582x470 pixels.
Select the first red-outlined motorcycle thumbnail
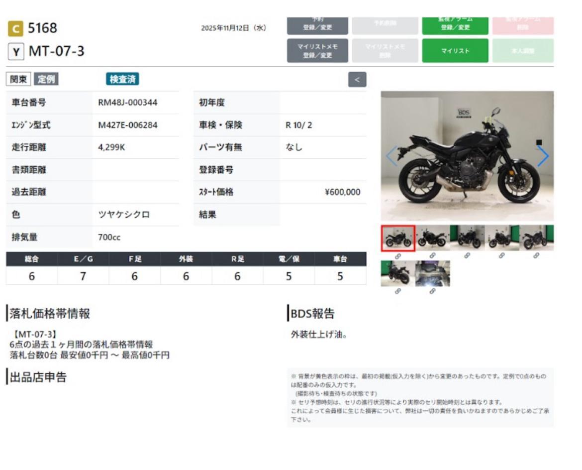pos(398,238)
